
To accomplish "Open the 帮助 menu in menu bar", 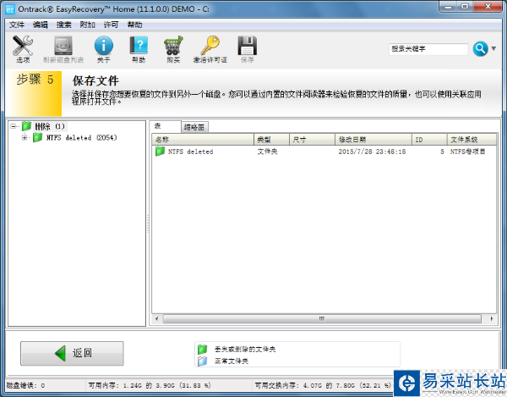I will pos(135,25).
